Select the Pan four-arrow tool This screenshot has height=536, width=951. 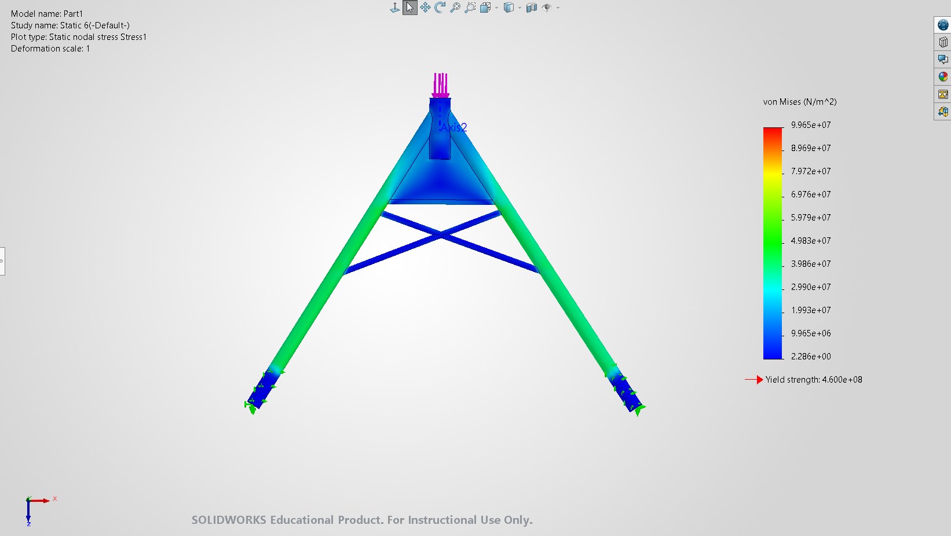[x=425, y=8]
